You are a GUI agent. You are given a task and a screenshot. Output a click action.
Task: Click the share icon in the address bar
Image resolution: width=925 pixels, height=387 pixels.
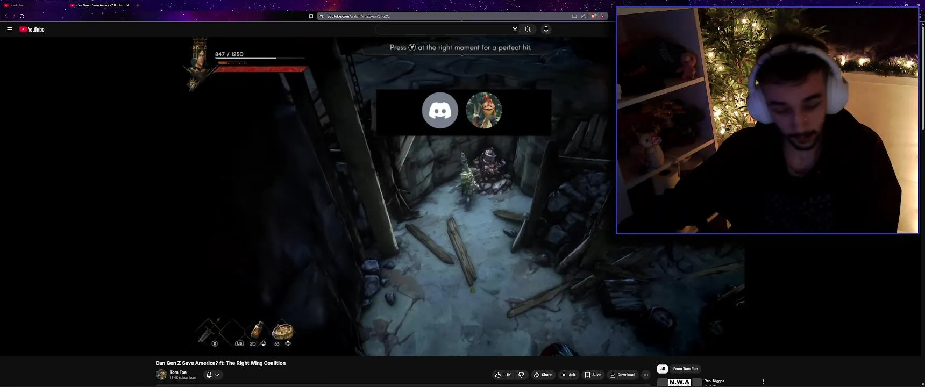pyautogui.click(x=584, y=16)
